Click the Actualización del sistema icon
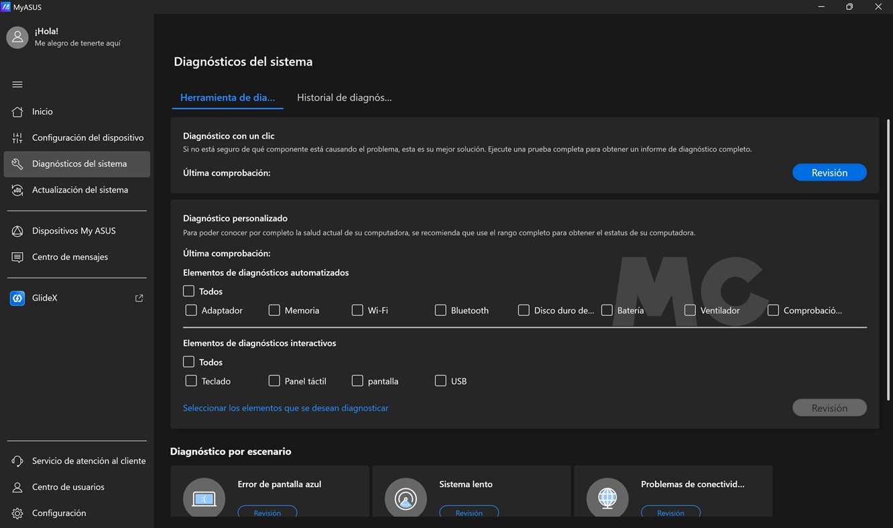Image resolution: width=893 pixels, height=528 pixels. coord(17,190)
